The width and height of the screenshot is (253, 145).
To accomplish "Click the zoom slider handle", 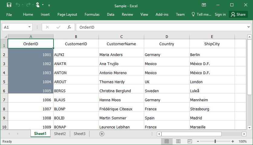I will (215, 141).
